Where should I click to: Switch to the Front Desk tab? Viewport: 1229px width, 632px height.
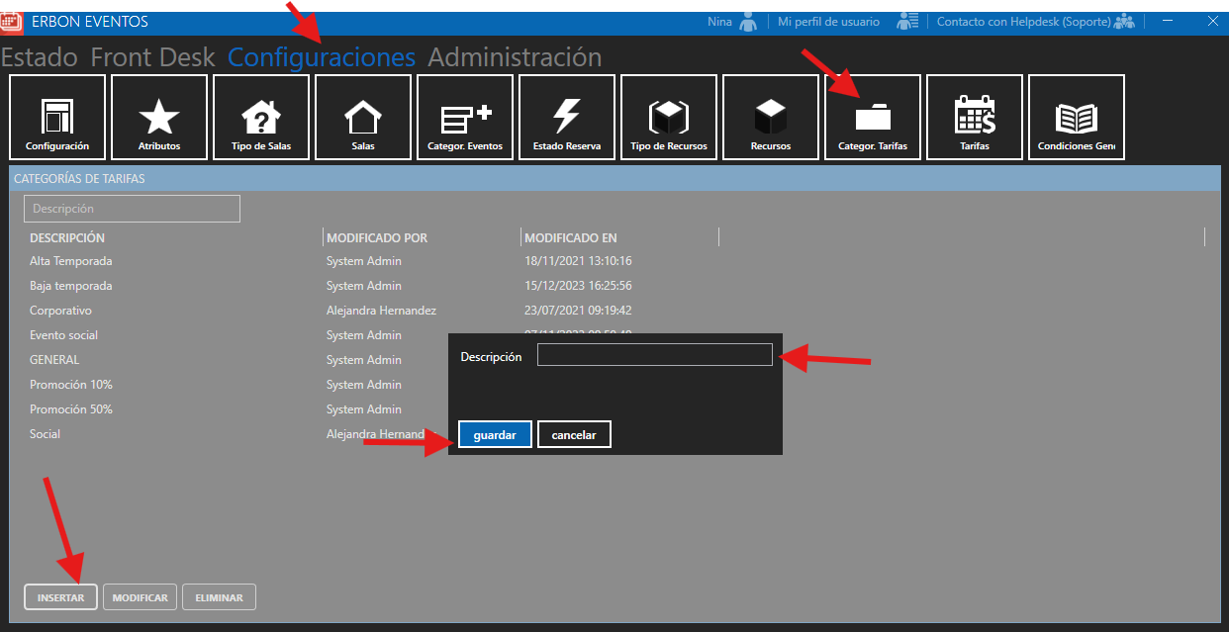pyautogui.click(x=152, y=57)
